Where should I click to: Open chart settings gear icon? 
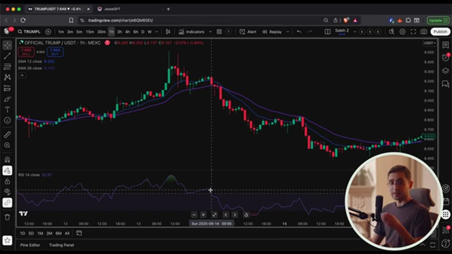pos(403,32)
